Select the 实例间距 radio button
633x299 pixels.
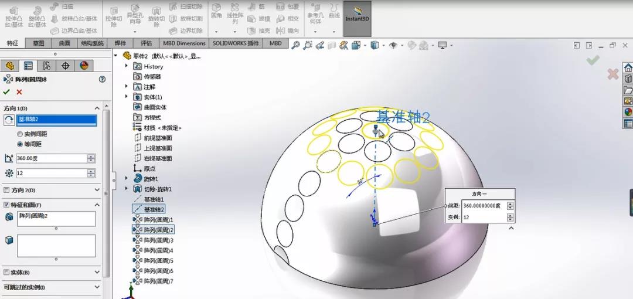tap(19, 134)
